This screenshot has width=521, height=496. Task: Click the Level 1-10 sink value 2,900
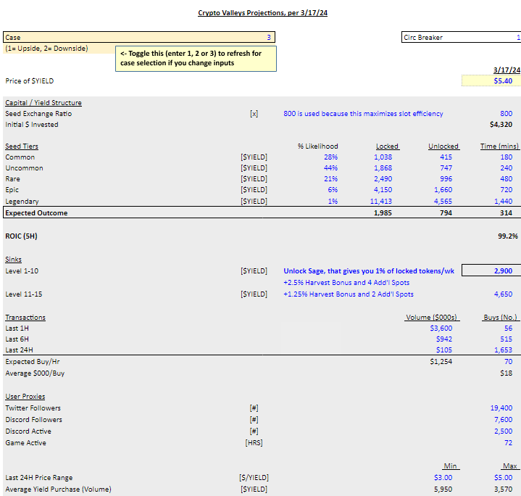[491, 270]
